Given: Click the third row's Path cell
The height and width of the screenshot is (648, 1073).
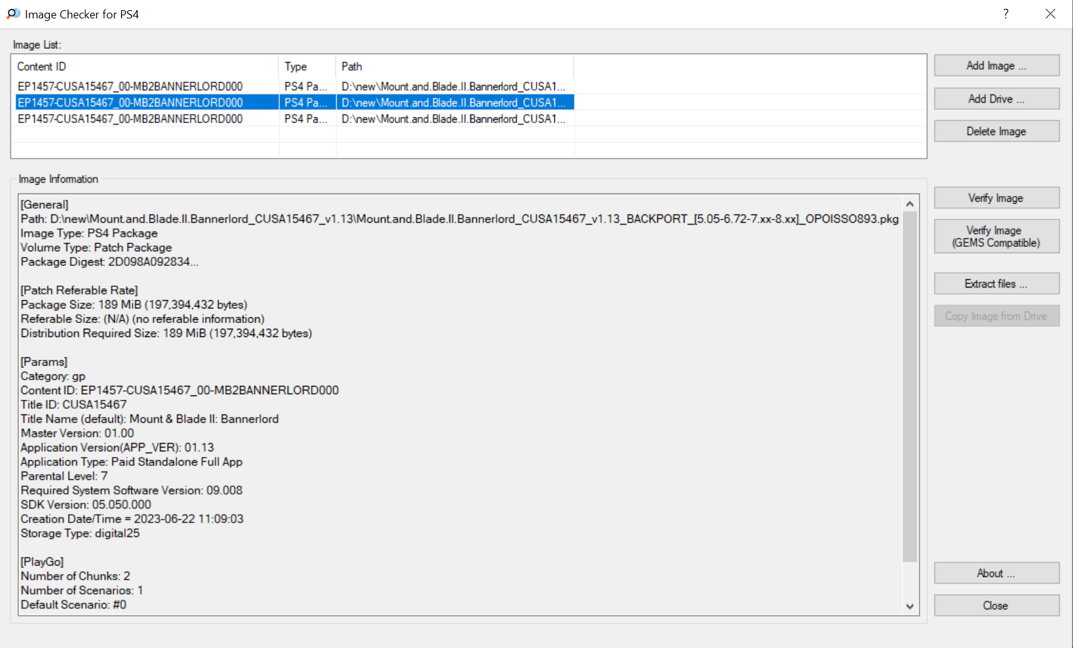Looking at the screenshot, I should pyautogui.click(x=453, y=119).
